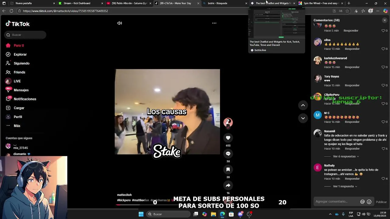
Task: Click the browser address bar URL
Action: click(65, 11)
